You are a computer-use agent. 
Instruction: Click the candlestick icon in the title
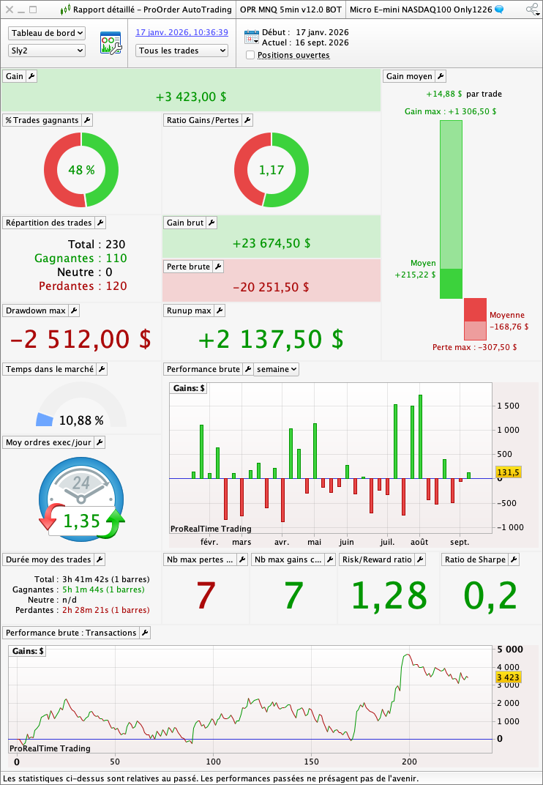click(65, 10)
